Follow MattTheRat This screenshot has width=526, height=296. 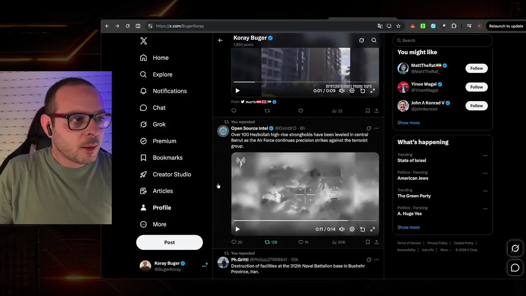click(476, 68)
